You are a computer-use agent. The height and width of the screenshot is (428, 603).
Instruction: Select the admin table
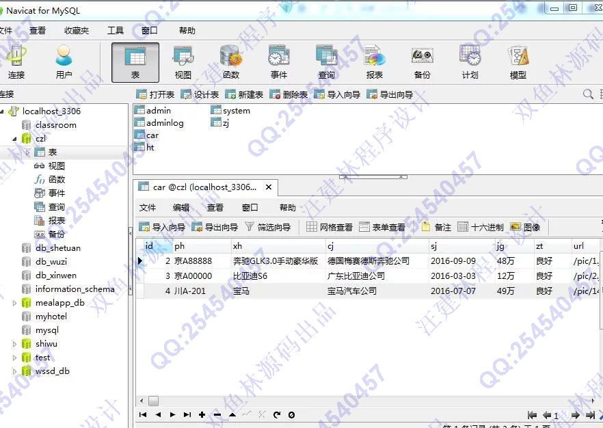click(x=153, y=110)
